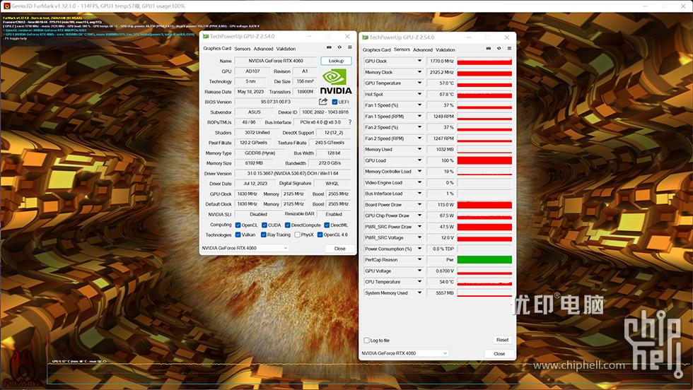Open the System Memory Used dropdown arrow
Screen dimensions: 693x390
419,292
